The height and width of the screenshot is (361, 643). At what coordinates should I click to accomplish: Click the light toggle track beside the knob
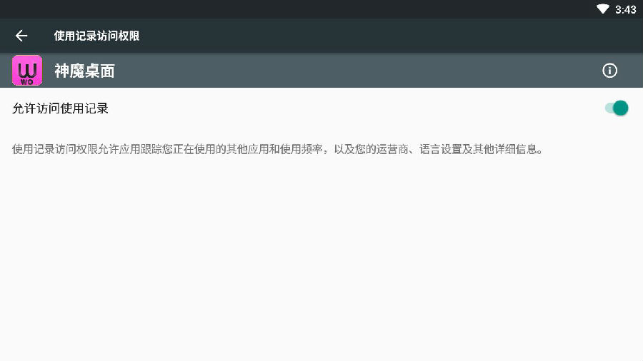pos(609,108)
